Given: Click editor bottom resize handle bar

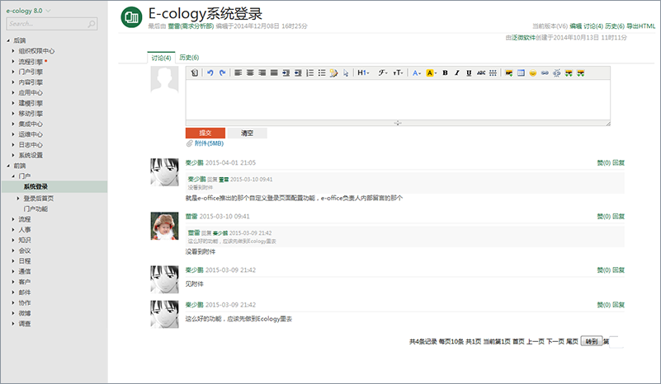Looking at the screenshot, I should [398, 123].
